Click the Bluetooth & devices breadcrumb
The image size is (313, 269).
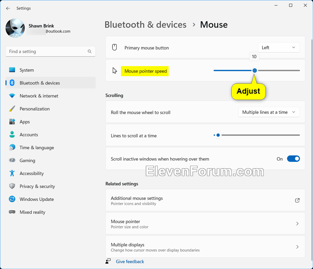[x=145, y=25]
